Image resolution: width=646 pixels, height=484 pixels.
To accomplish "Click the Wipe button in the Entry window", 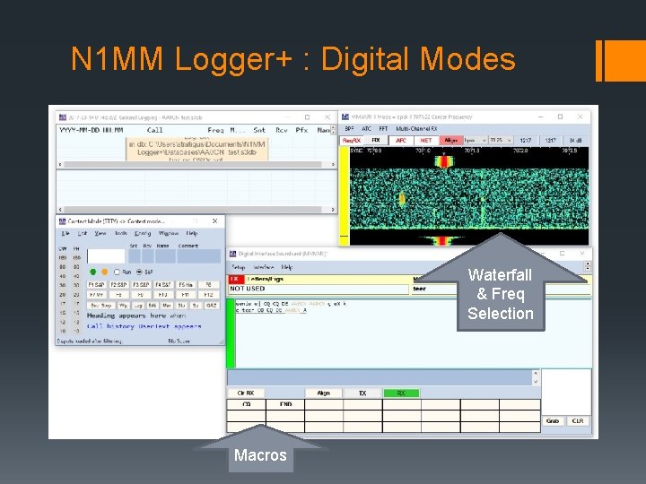I will click(x=123, y=306).
